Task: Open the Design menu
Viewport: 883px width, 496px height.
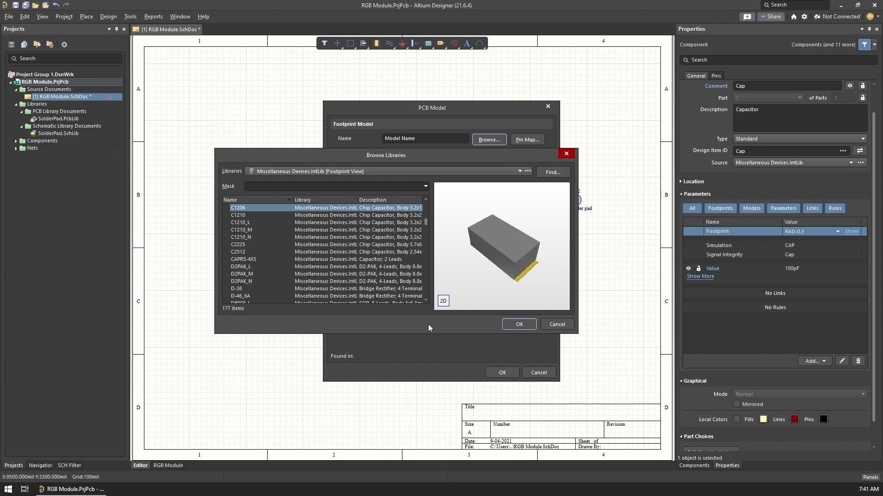Action: (108, 17)
